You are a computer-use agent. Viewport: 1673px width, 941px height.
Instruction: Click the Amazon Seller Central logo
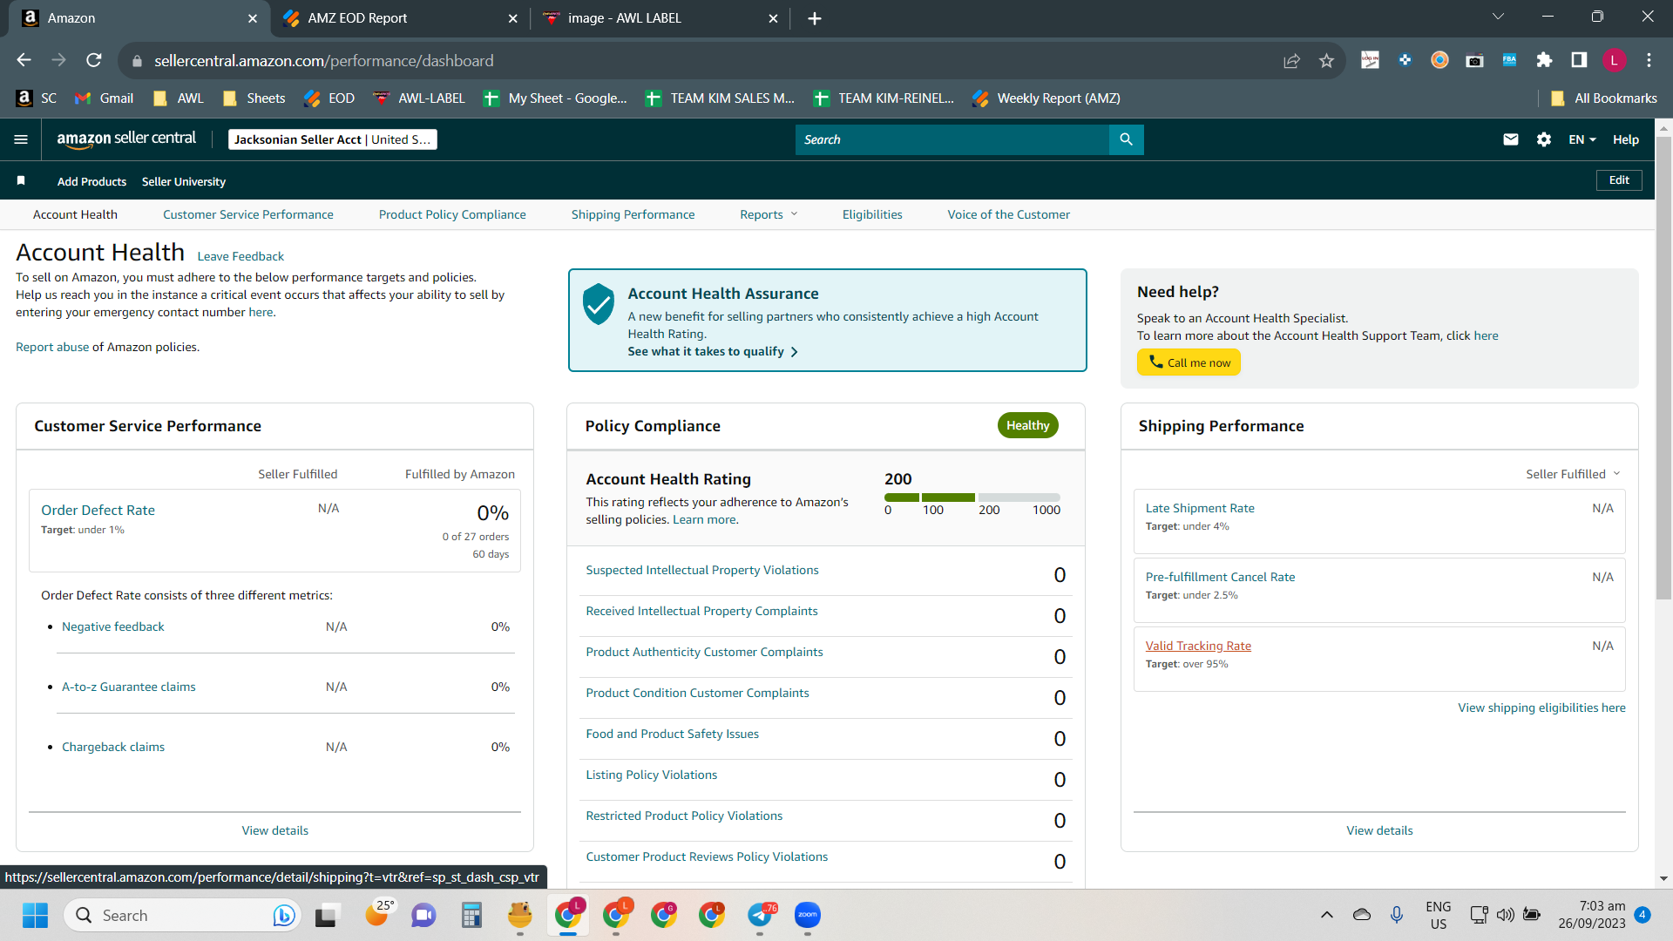[x=126, y=139]
